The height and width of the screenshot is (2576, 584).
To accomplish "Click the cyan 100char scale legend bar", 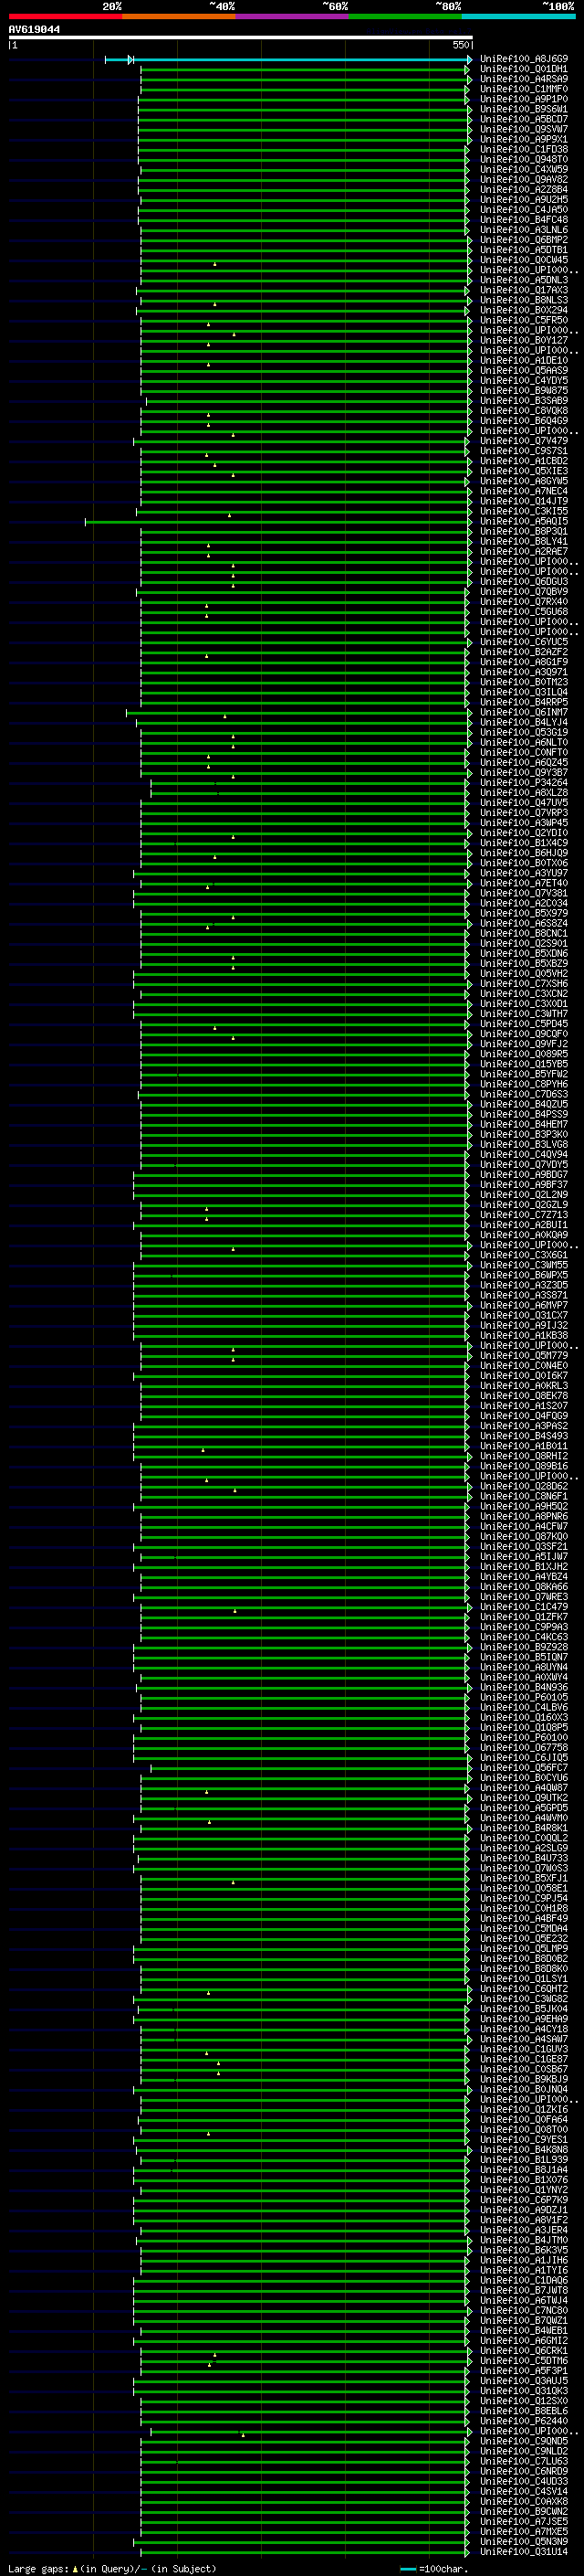I will pos(407,2568).
